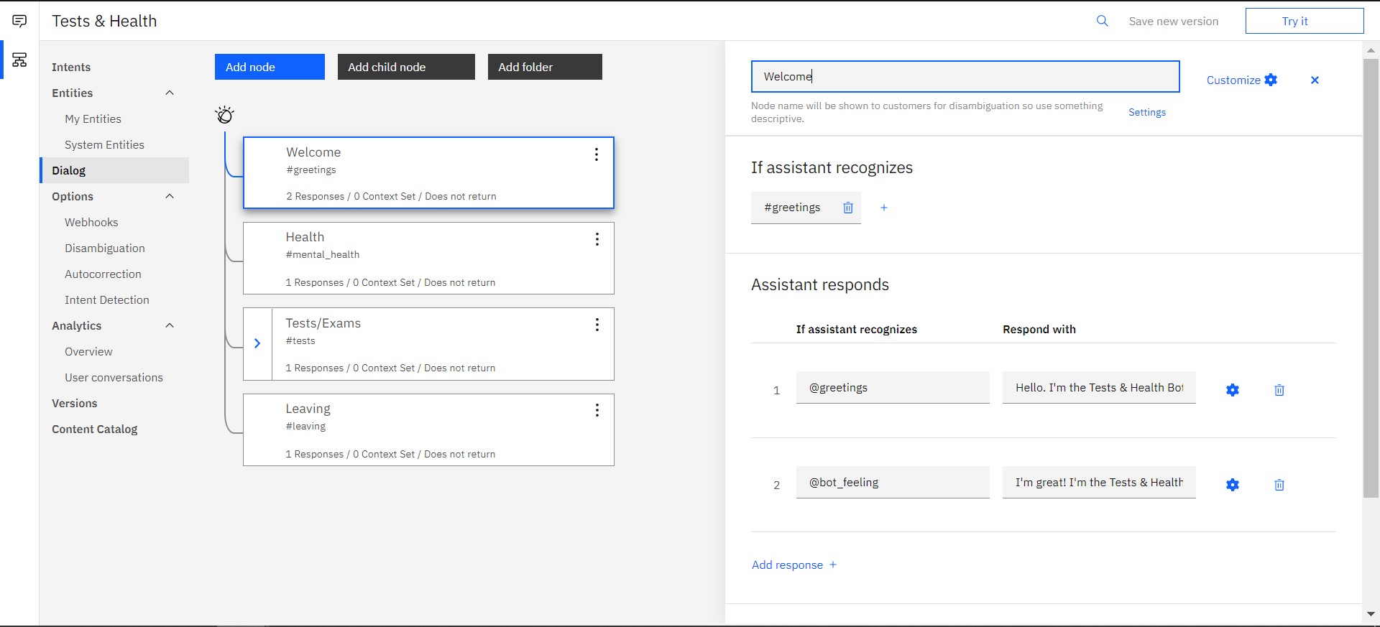Click the search magnifier icon
The height and width of the screenshot is (627, 1380).
tap(1102, 21)
